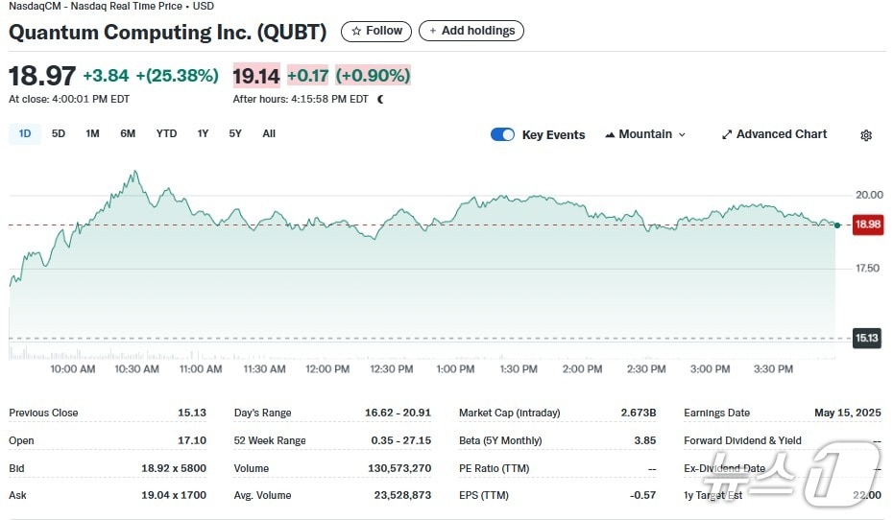The height and width of the screenshot is (520, 893).
Task: Click the Advanced Chart expand arrows icon
Action: tap(727, 135)
